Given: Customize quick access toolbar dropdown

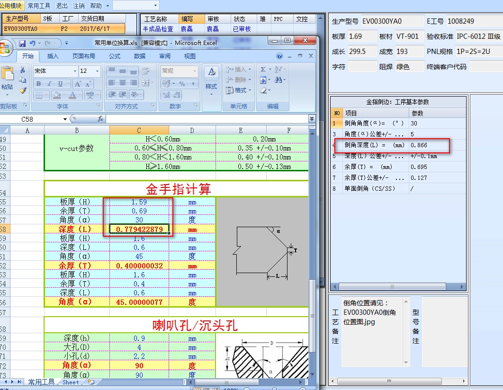Looking at the screenshot, I should 66,43.
